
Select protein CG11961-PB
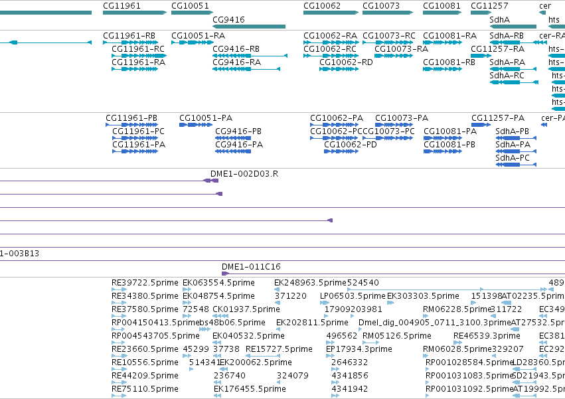pos(131,125)
